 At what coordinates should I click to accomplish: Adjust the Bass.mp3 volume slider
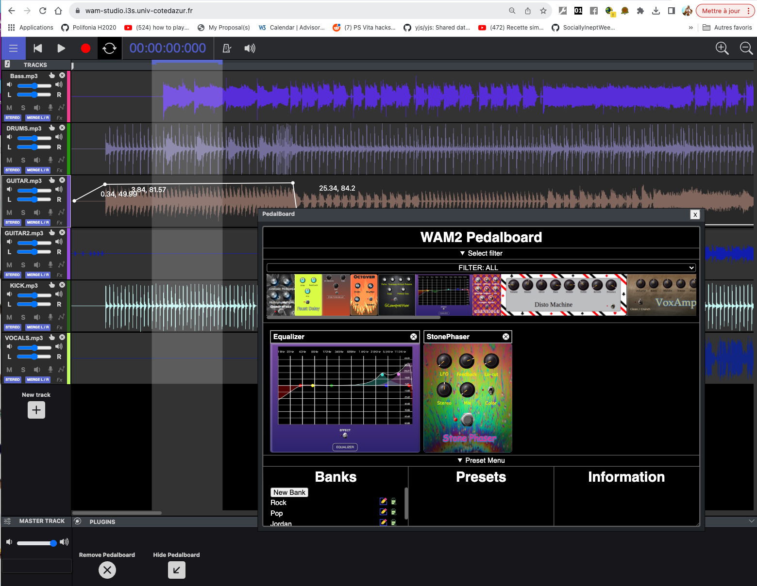click(x=34, y=85)
